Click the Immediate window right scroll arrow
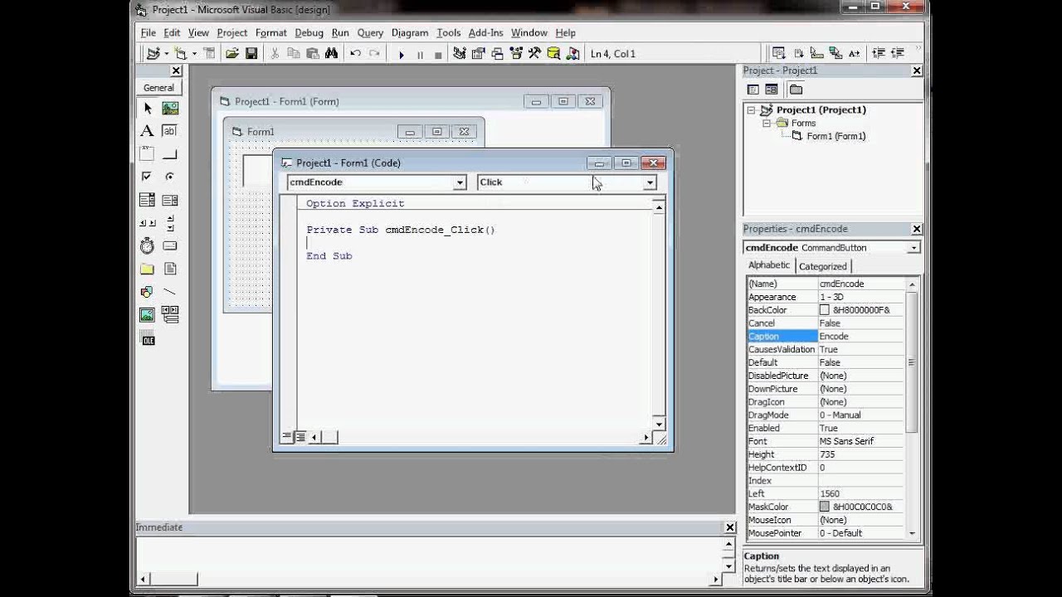Viewport: 1062px width, 597px height. pos(716,579)
